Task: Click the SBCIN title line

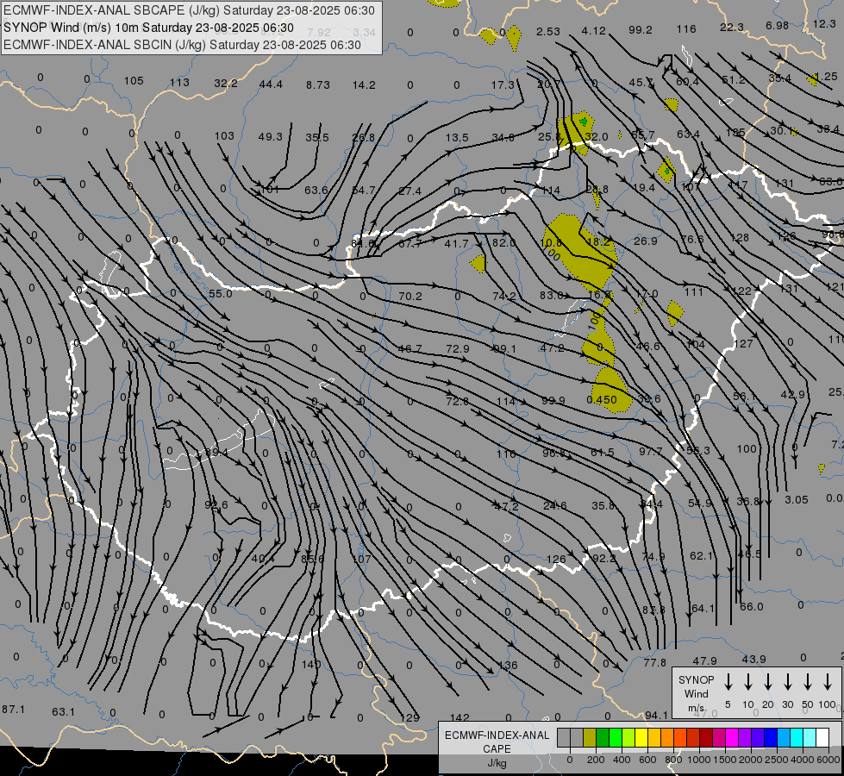Action: click(x=182, y=45)
